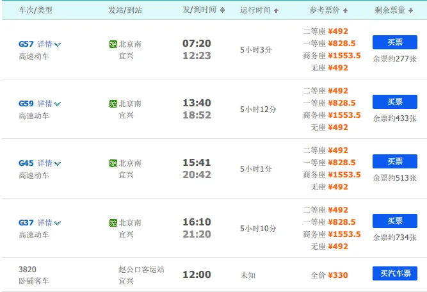Image resolution: width=427 pixels, height=292 pixels.
Task: Click the green origin-station icon for G59
Action: point(113,104)
